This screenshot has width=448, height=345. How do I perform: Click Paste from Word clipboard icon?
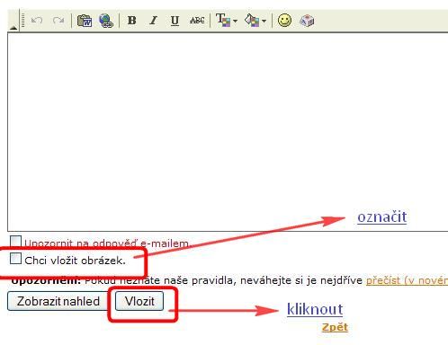[85, 21]
